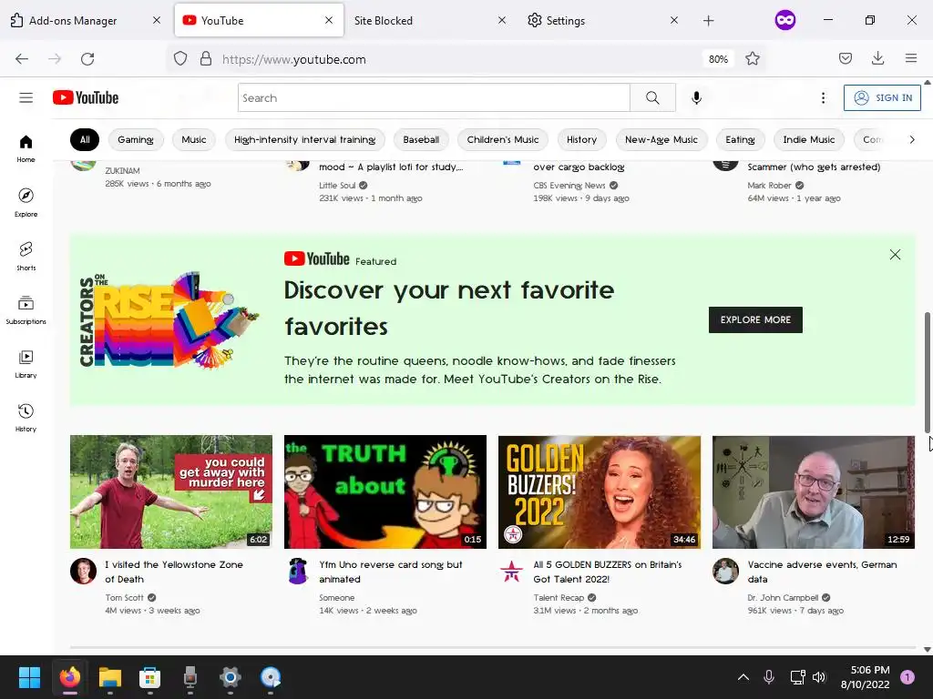Click the browser address bar URL

pyautogui.click(x=294, y=59)
